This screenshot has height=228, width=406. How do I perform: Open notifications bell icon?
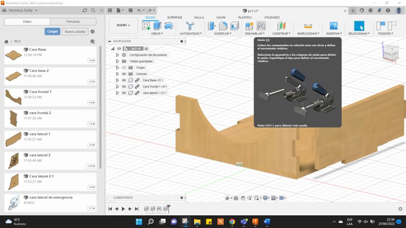379,11
